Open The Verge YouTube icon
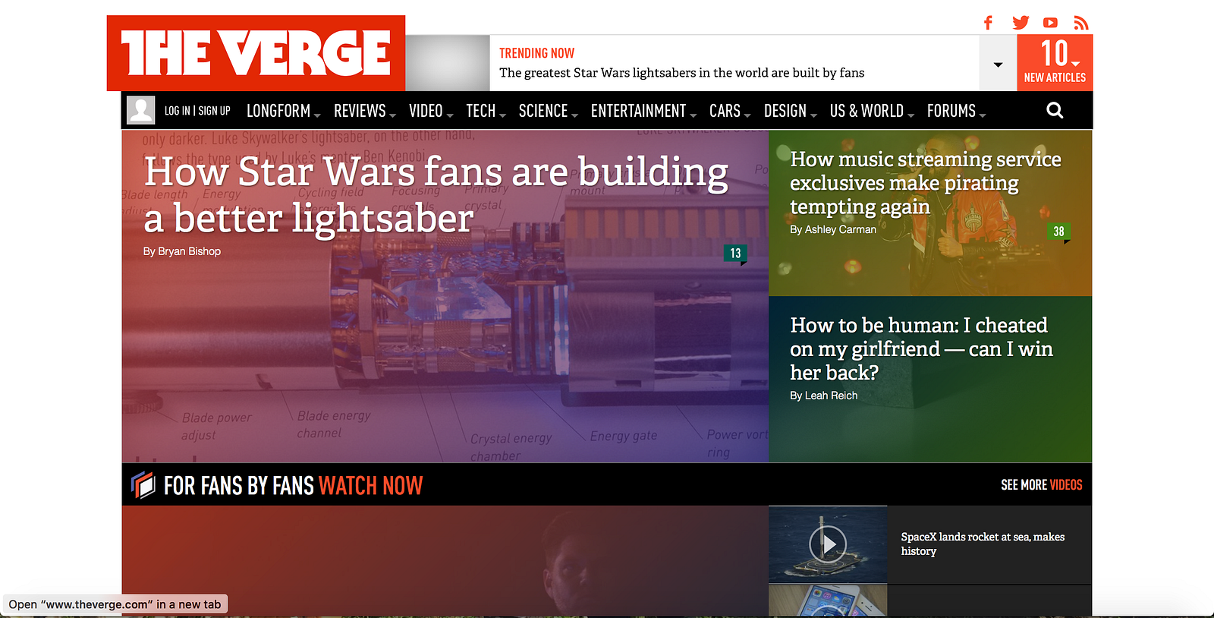The image size is (1214, 618). coord(1050,23)
